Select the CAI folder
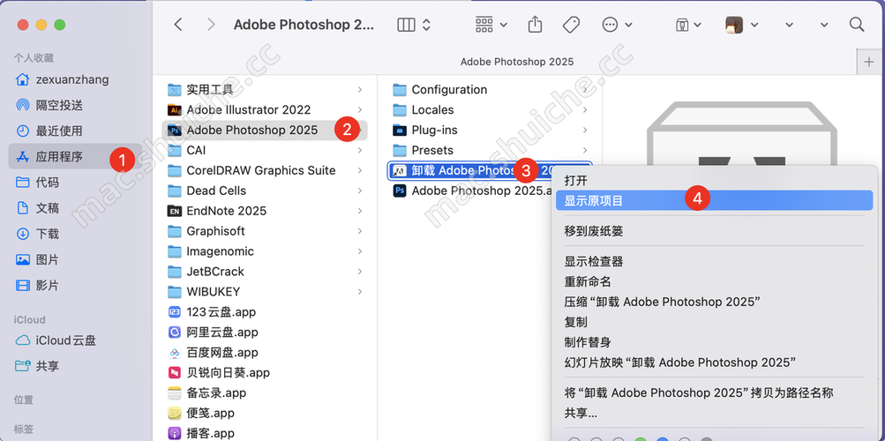 265,151
